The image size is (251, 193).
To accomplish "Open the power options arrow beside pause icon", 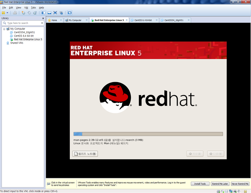I will click(7, 13).
